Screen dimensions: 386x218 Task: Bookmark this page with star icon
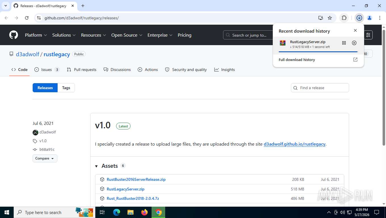coord(330,18)
